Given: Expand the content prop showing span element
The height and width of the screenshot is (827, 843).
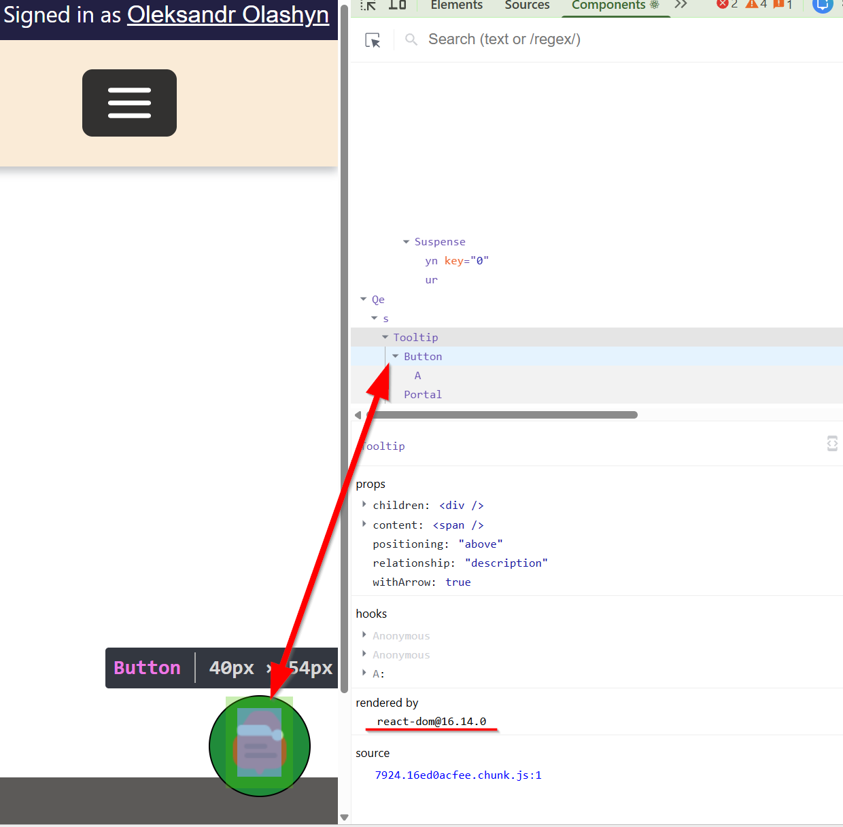Looking at the screenshot, I should click(x=364, y=524).
